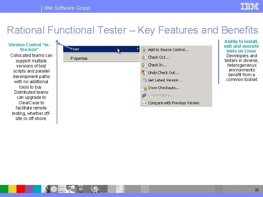Select Show Checkouts... menu item
The height and width of the screenshot is (197, 263).
[x=176, y=88]
